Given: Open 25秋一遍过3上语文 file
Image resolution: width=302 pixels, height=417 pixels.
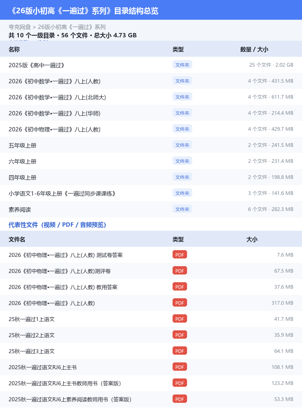Looking at the screenshot, I should click(x=32, y=351).
